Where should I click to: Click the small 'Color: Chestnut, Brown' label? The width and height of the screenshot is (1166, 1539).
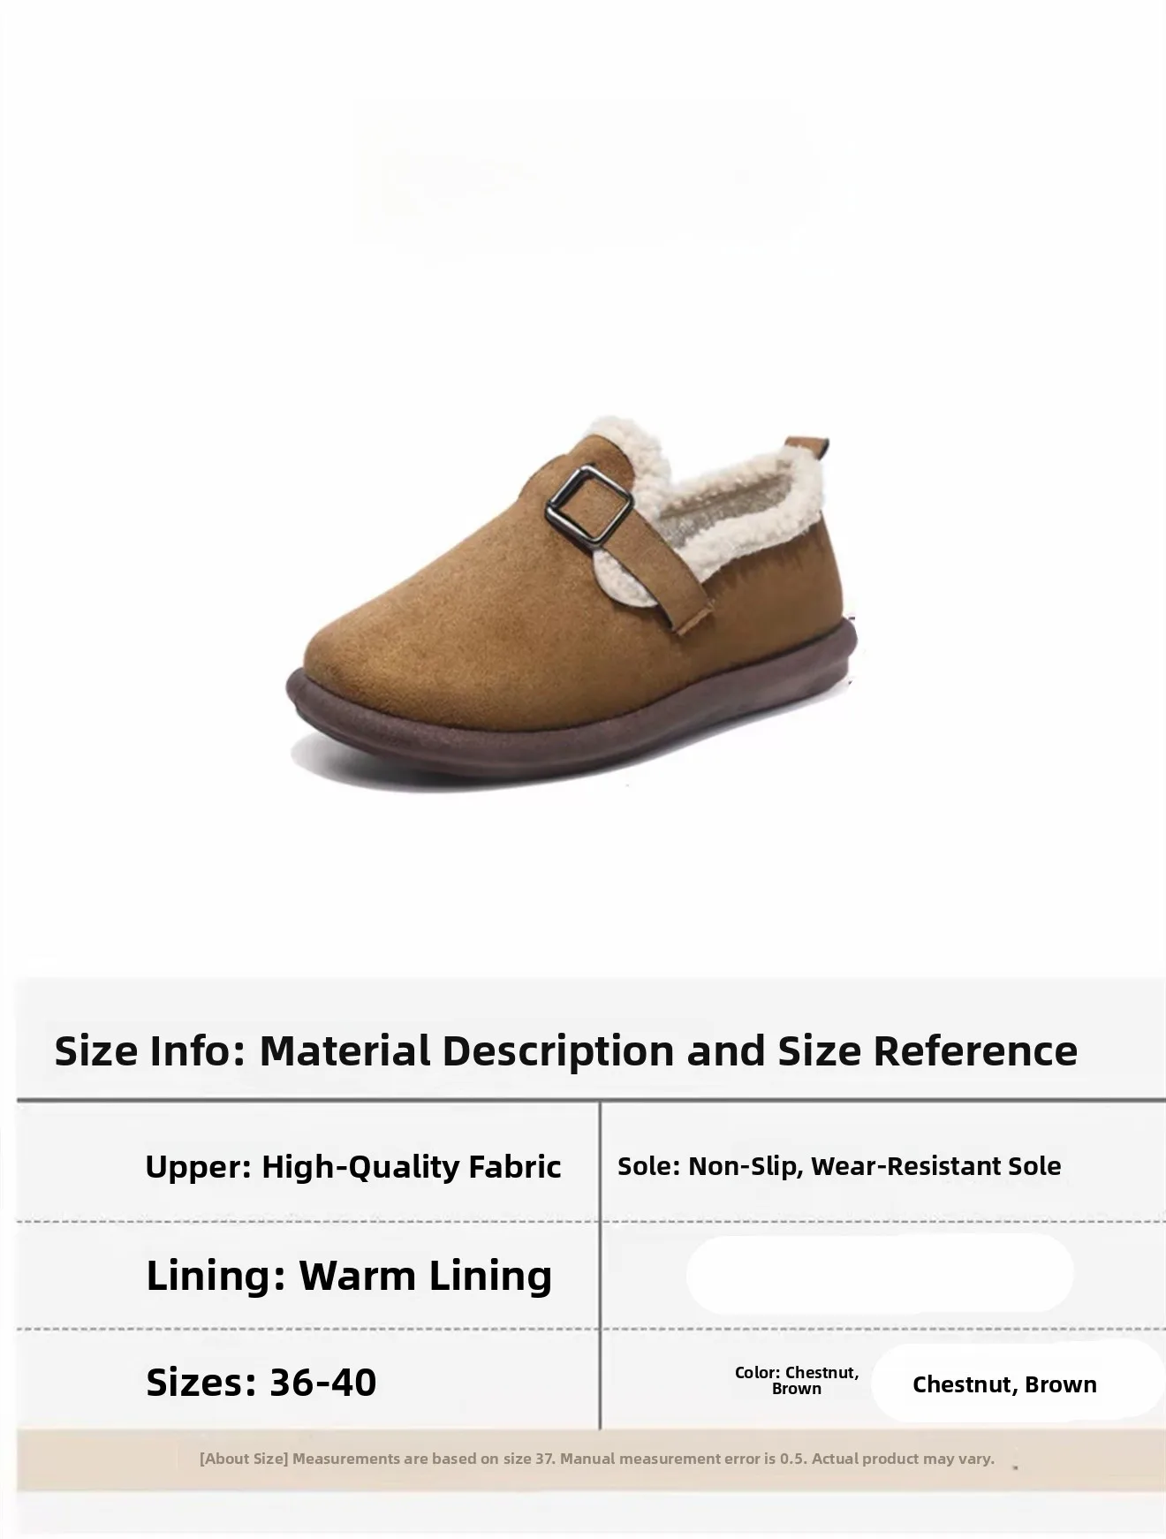coord(797,1380)
